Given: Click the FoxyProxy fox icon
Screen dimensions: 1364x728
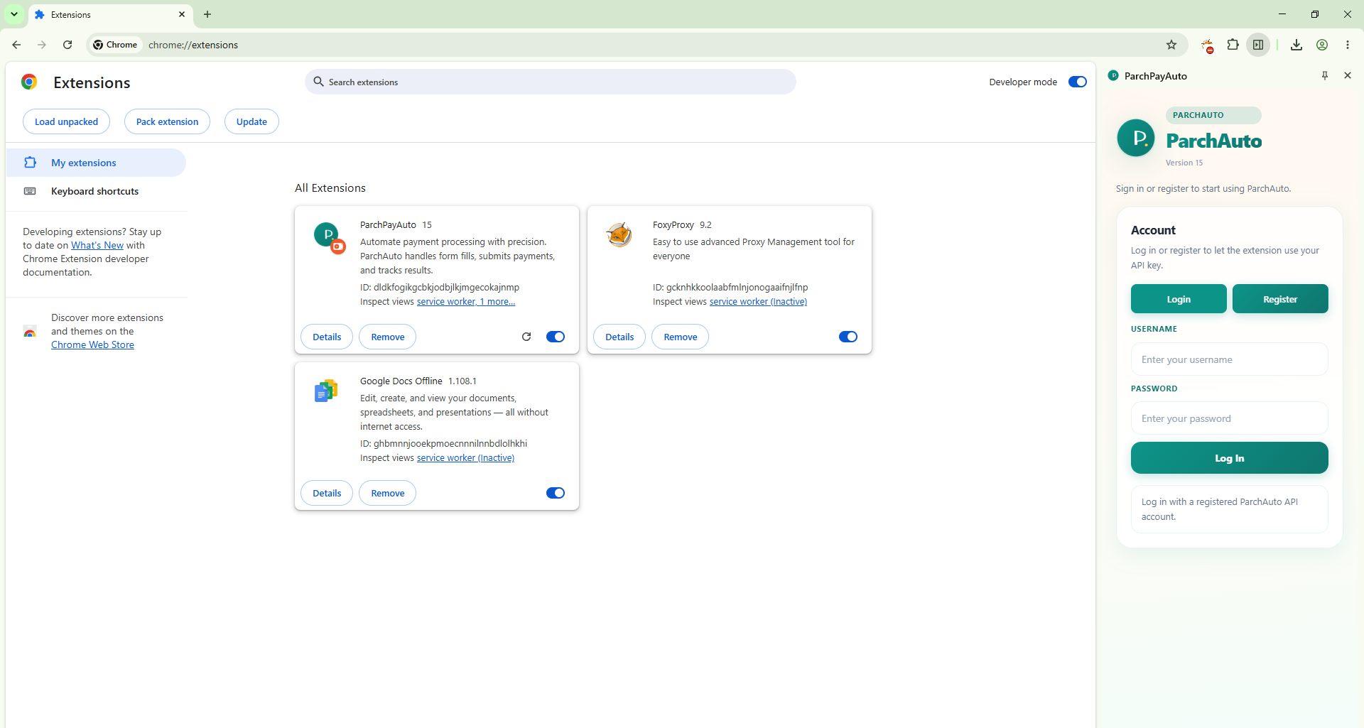Looking at the screenshot, I should (x=619, y=234).
